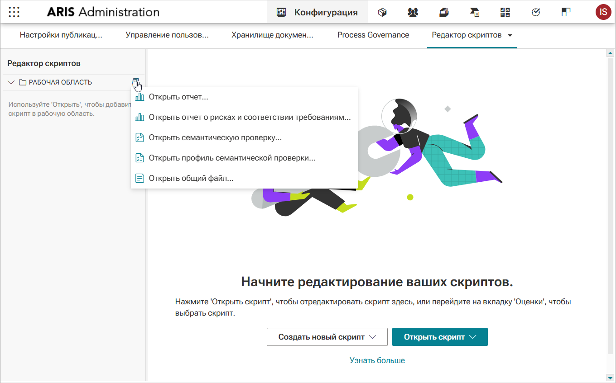The height and width of the screenshot is (383, 616).
Task: Click the ARIS Administration title
Action: (103, 12)
